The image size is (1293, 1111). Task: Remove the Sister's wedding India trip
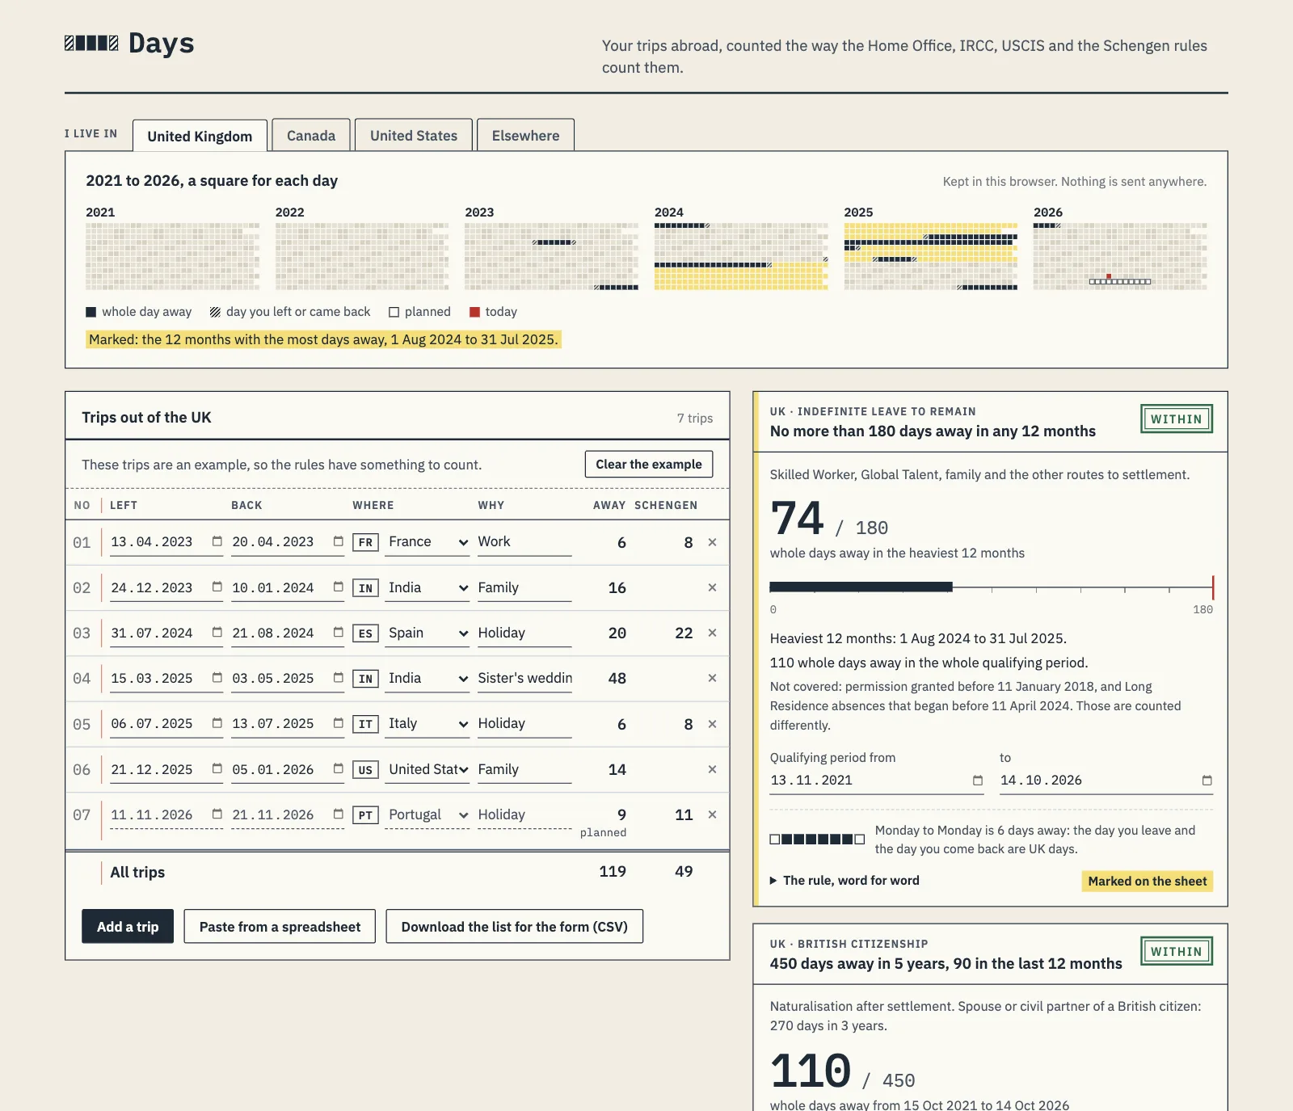tap(712, 678)
